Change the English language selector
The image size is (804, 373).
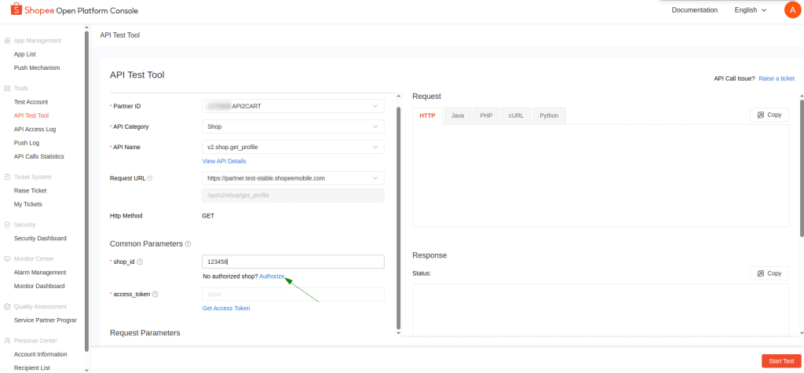click(750, 10)
